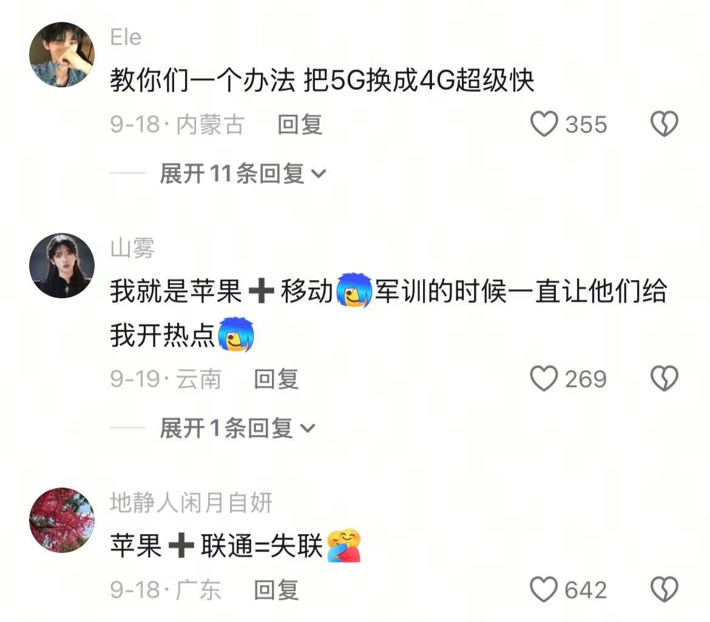Like the 苹果+联通=失联 comment heart
Viewport: 710px width, 622px height.
(x=544, y=589)
